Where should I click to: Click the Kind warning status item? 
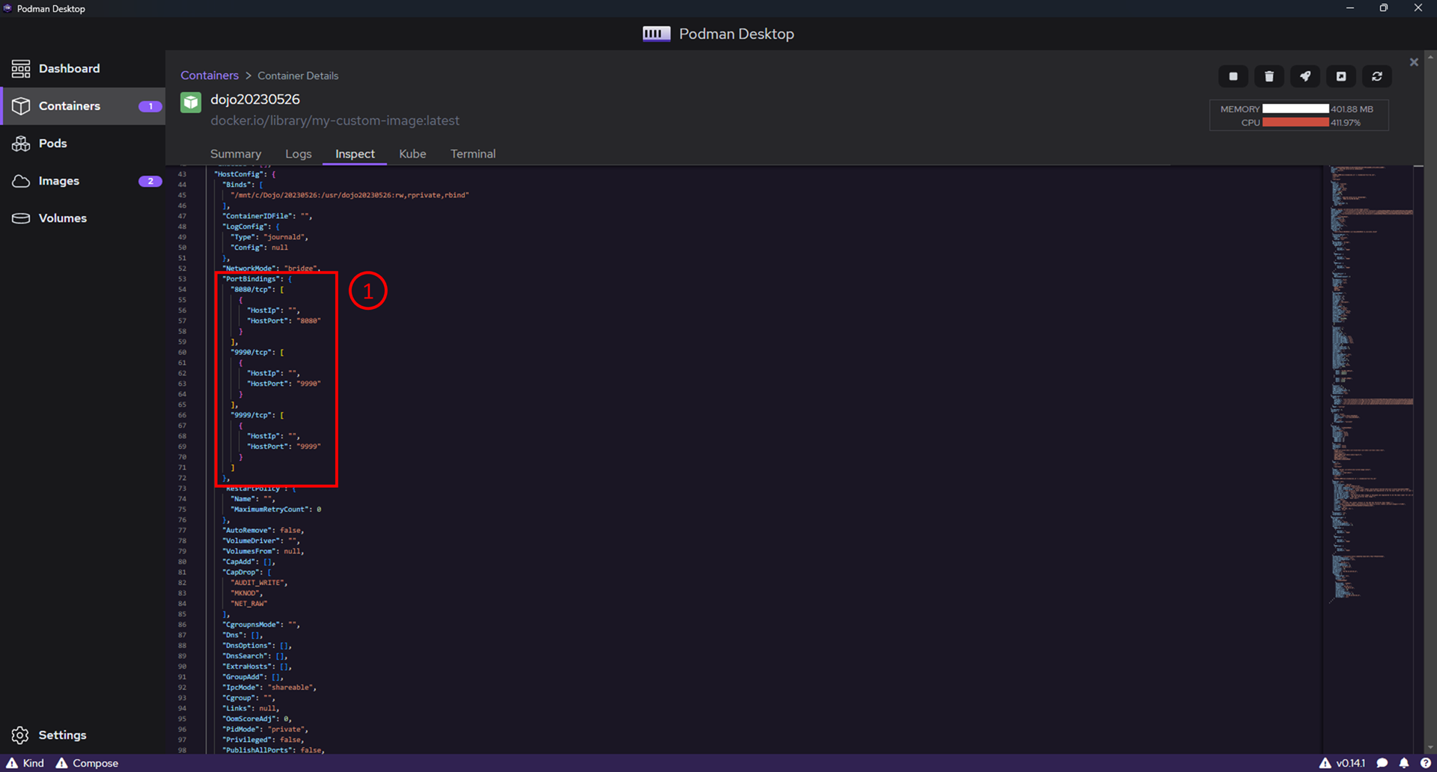25,763
